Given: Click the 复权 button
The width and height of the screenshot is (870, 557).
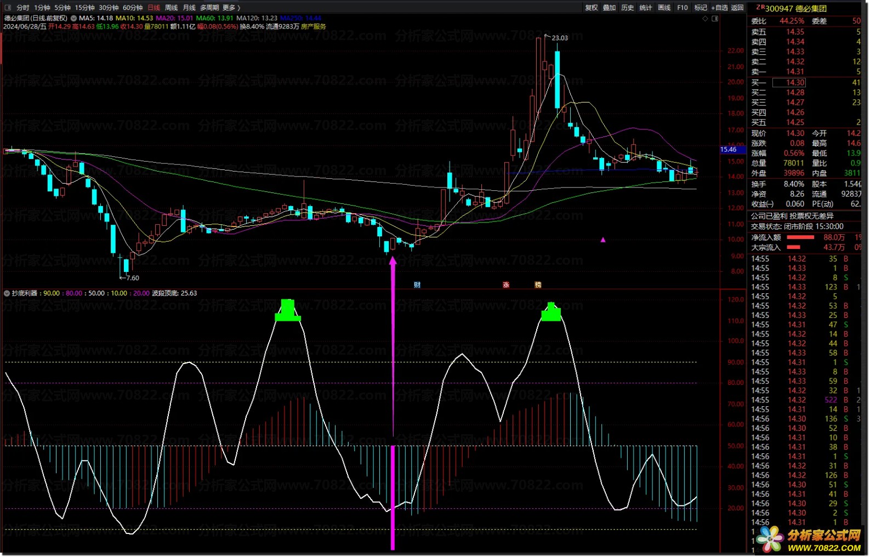Looking at the screenshot, I should point(592,8).
